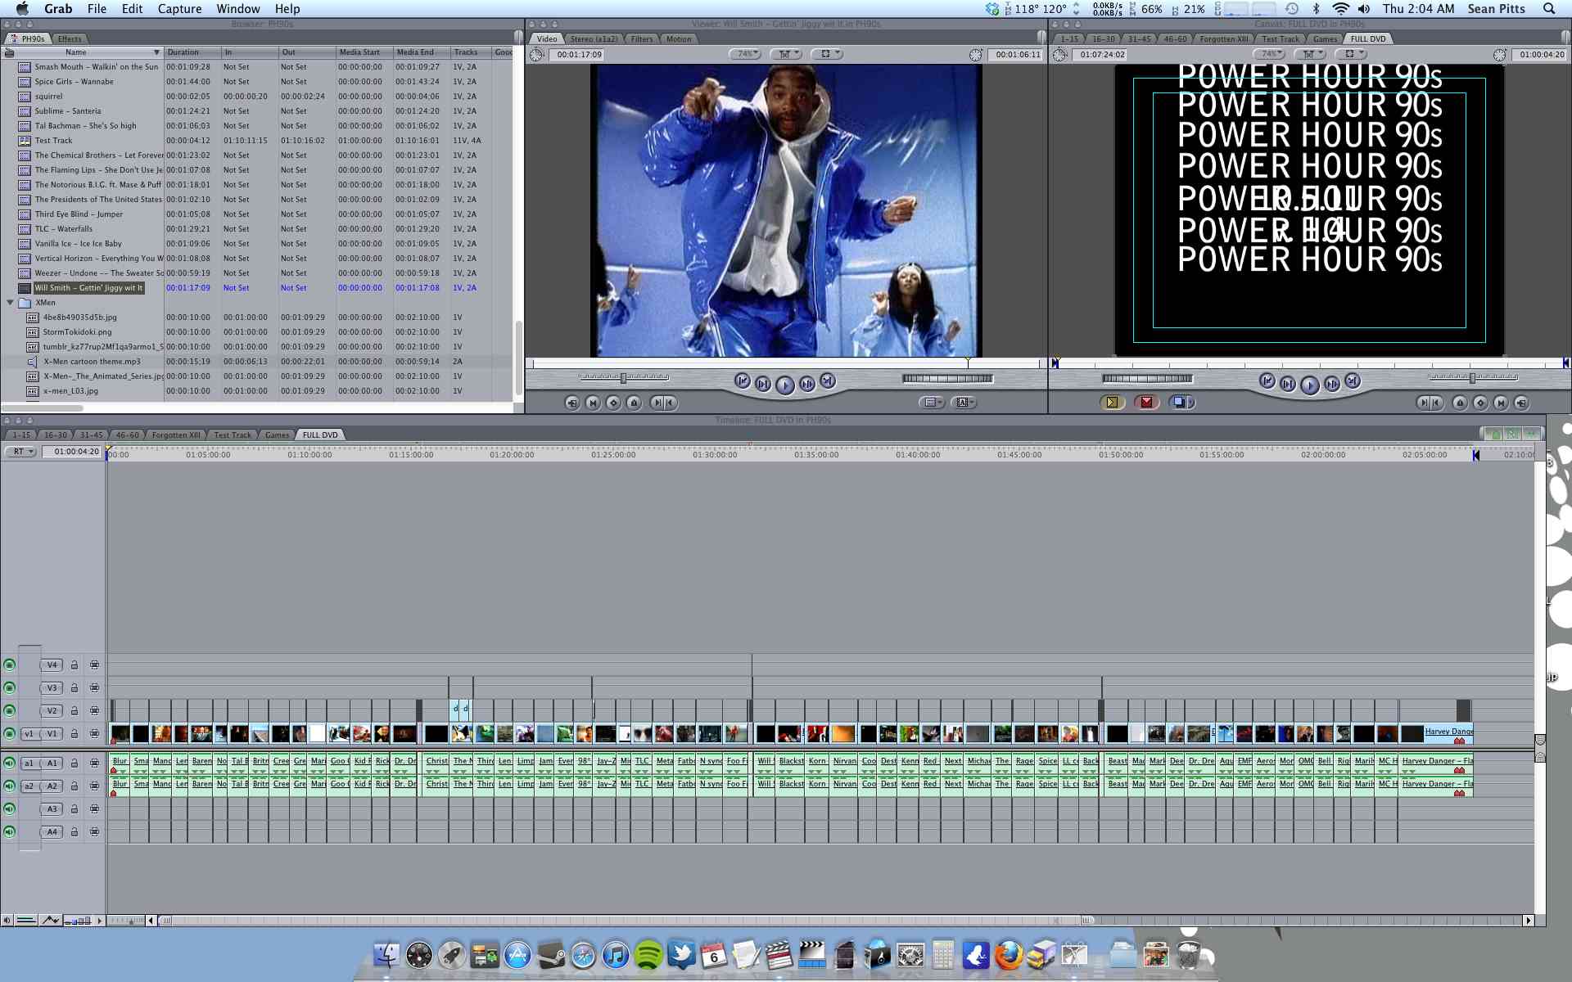The width and height of the screenshot is (1572, 982).
Task: Add marker in Viewer
Action: click(634, 403)
